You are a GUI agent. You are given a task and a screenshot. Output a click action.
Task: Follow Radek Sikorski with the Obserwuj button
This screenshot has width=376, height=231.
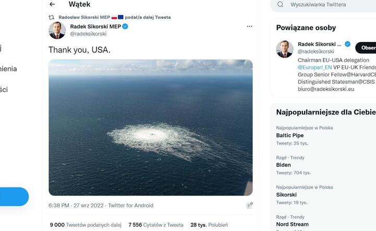[367, 48]
